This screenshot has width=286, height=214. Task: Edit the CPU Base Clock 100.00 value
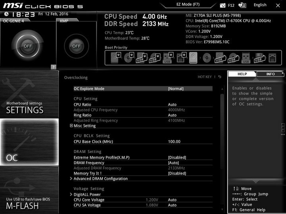pos(174,141)
